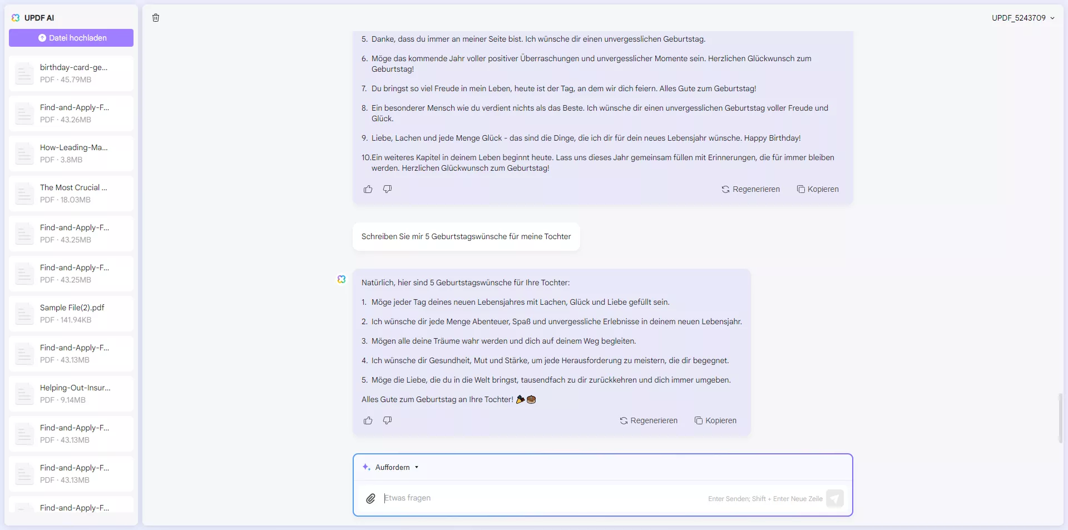Screen dimensions: 1068x530
Task: Click thumbs up on the Tochter wishes reply
Action: (x=368, y=420)
